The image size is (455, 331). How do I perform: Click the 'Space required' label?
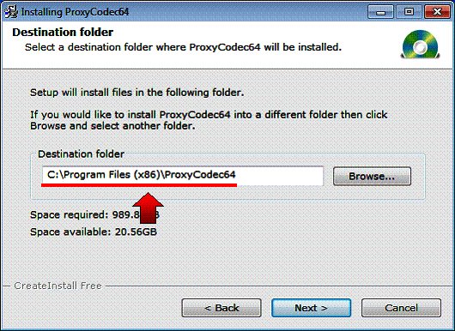(69, 214)
